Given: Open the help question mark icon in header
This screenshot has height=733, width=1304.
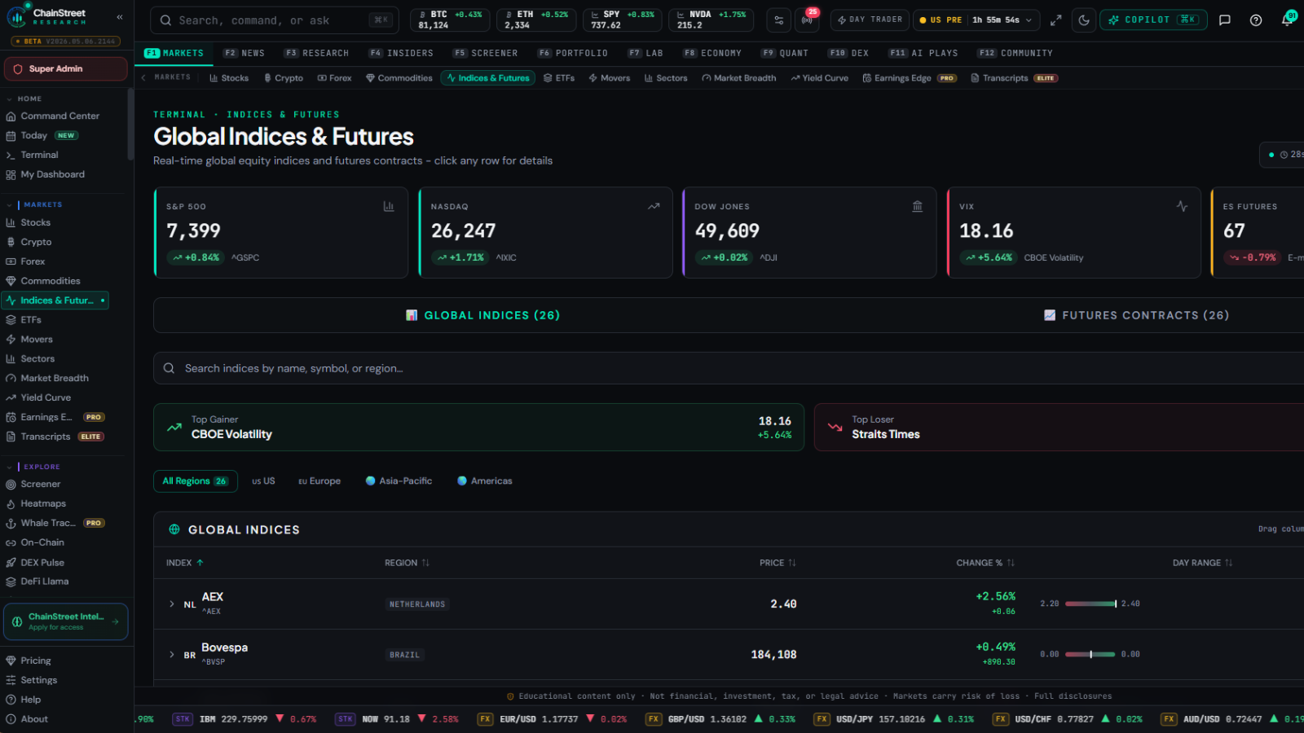Looking at the screenshot, I should (1256, 20).
